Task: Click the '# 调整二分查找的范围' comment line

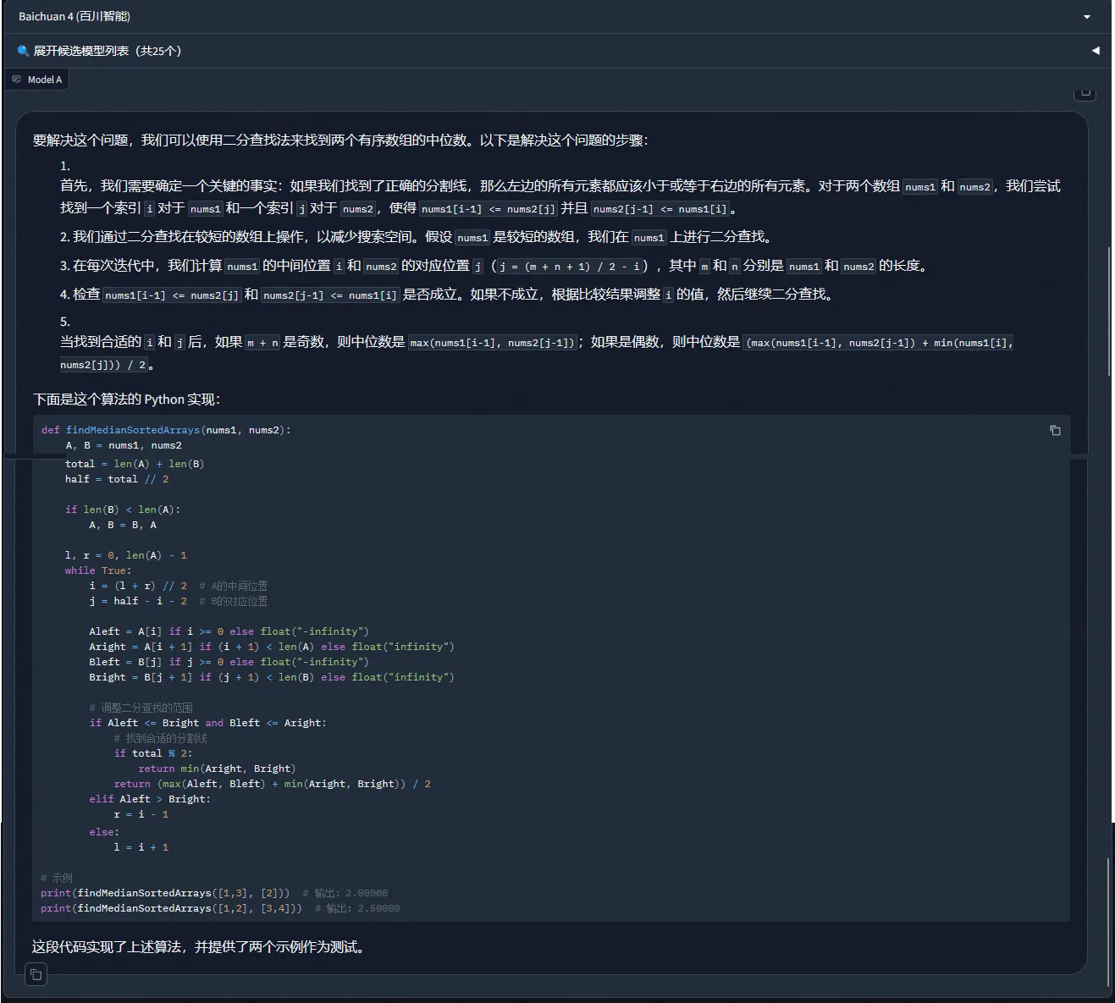Action: coord(141,708)
